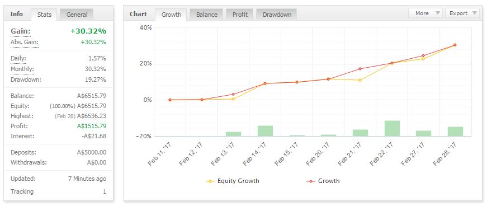Click the Monthly label link
Screen dimensions: 487x206
(x=22, y=69)
